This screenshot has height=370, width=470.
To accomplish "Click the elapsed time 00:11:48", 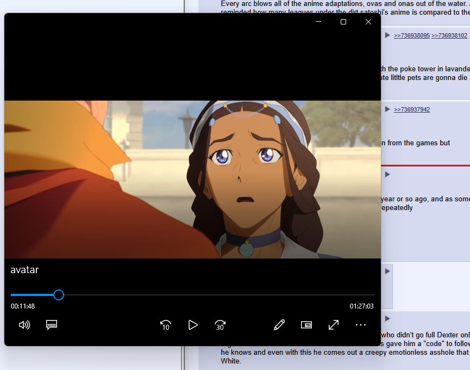I will point(23,306).
